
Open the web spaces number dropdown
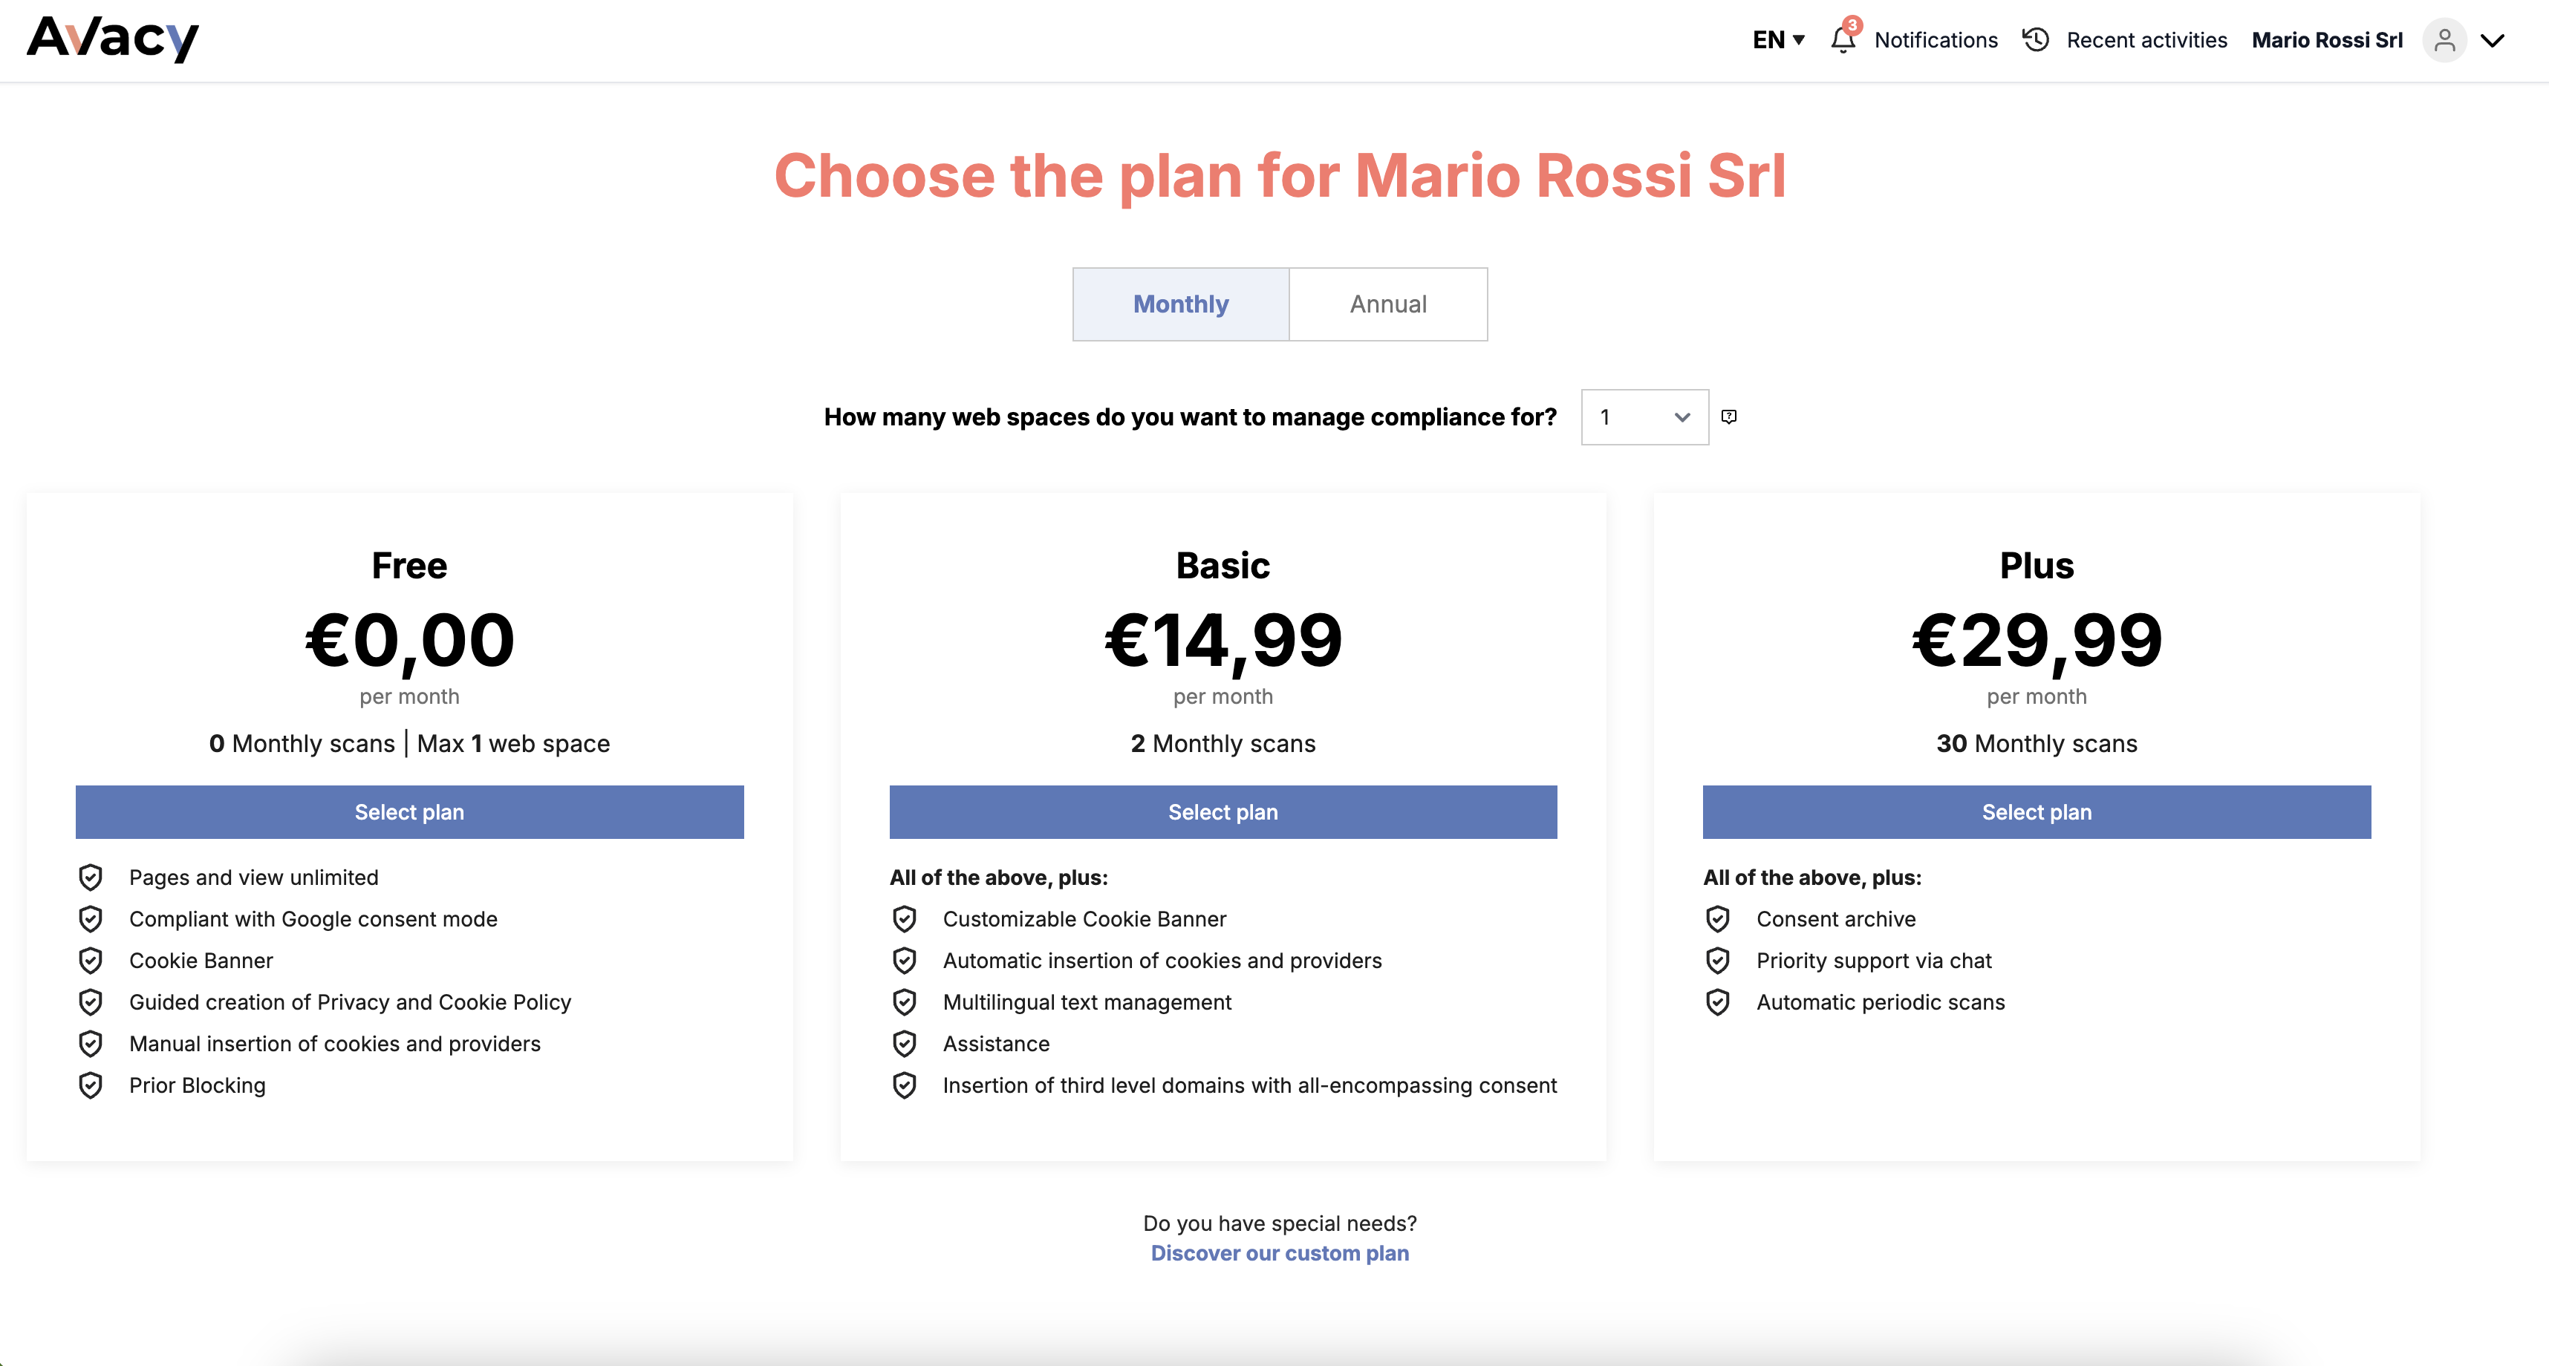click(1644, 417)
